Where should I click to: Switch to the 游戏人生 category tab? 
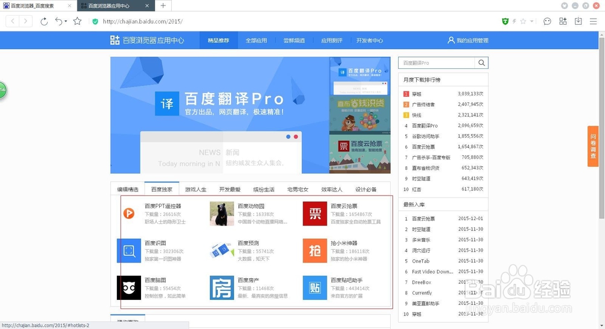pos(195,189)
